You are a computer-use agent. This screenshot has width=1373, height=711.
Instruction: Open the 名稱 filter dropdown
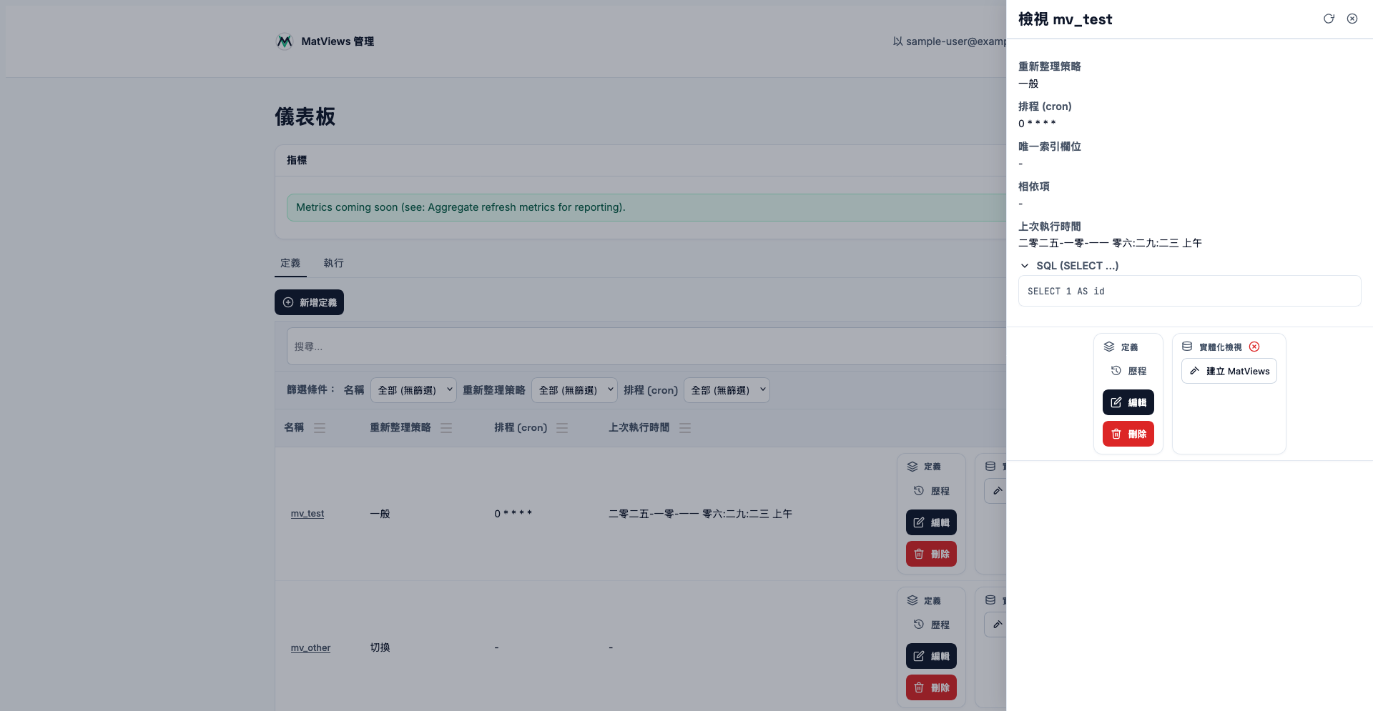(x=413, y=390)
